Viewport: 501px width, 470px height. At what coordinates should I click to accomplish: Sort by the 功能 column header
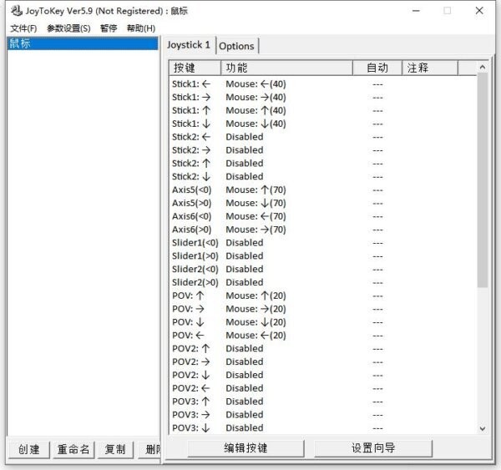[286, 68]
